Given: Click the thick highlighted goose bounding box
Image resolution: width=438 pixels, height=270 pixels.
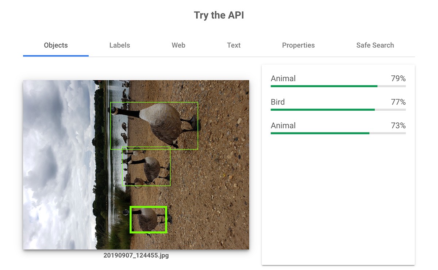Looking at the screenshot, I should tap(149, 219).
